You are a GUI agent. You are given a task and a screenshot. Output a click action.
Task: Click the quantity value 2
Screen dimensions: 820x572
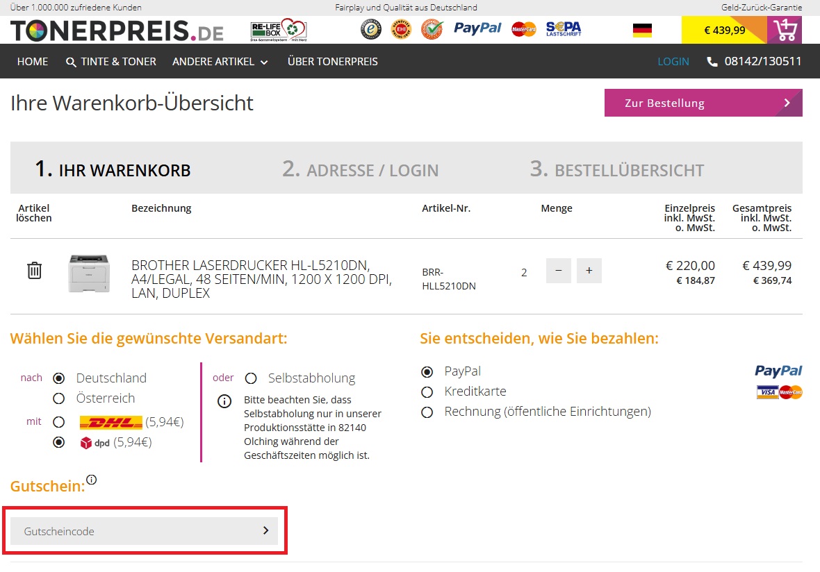click(524, 273)
